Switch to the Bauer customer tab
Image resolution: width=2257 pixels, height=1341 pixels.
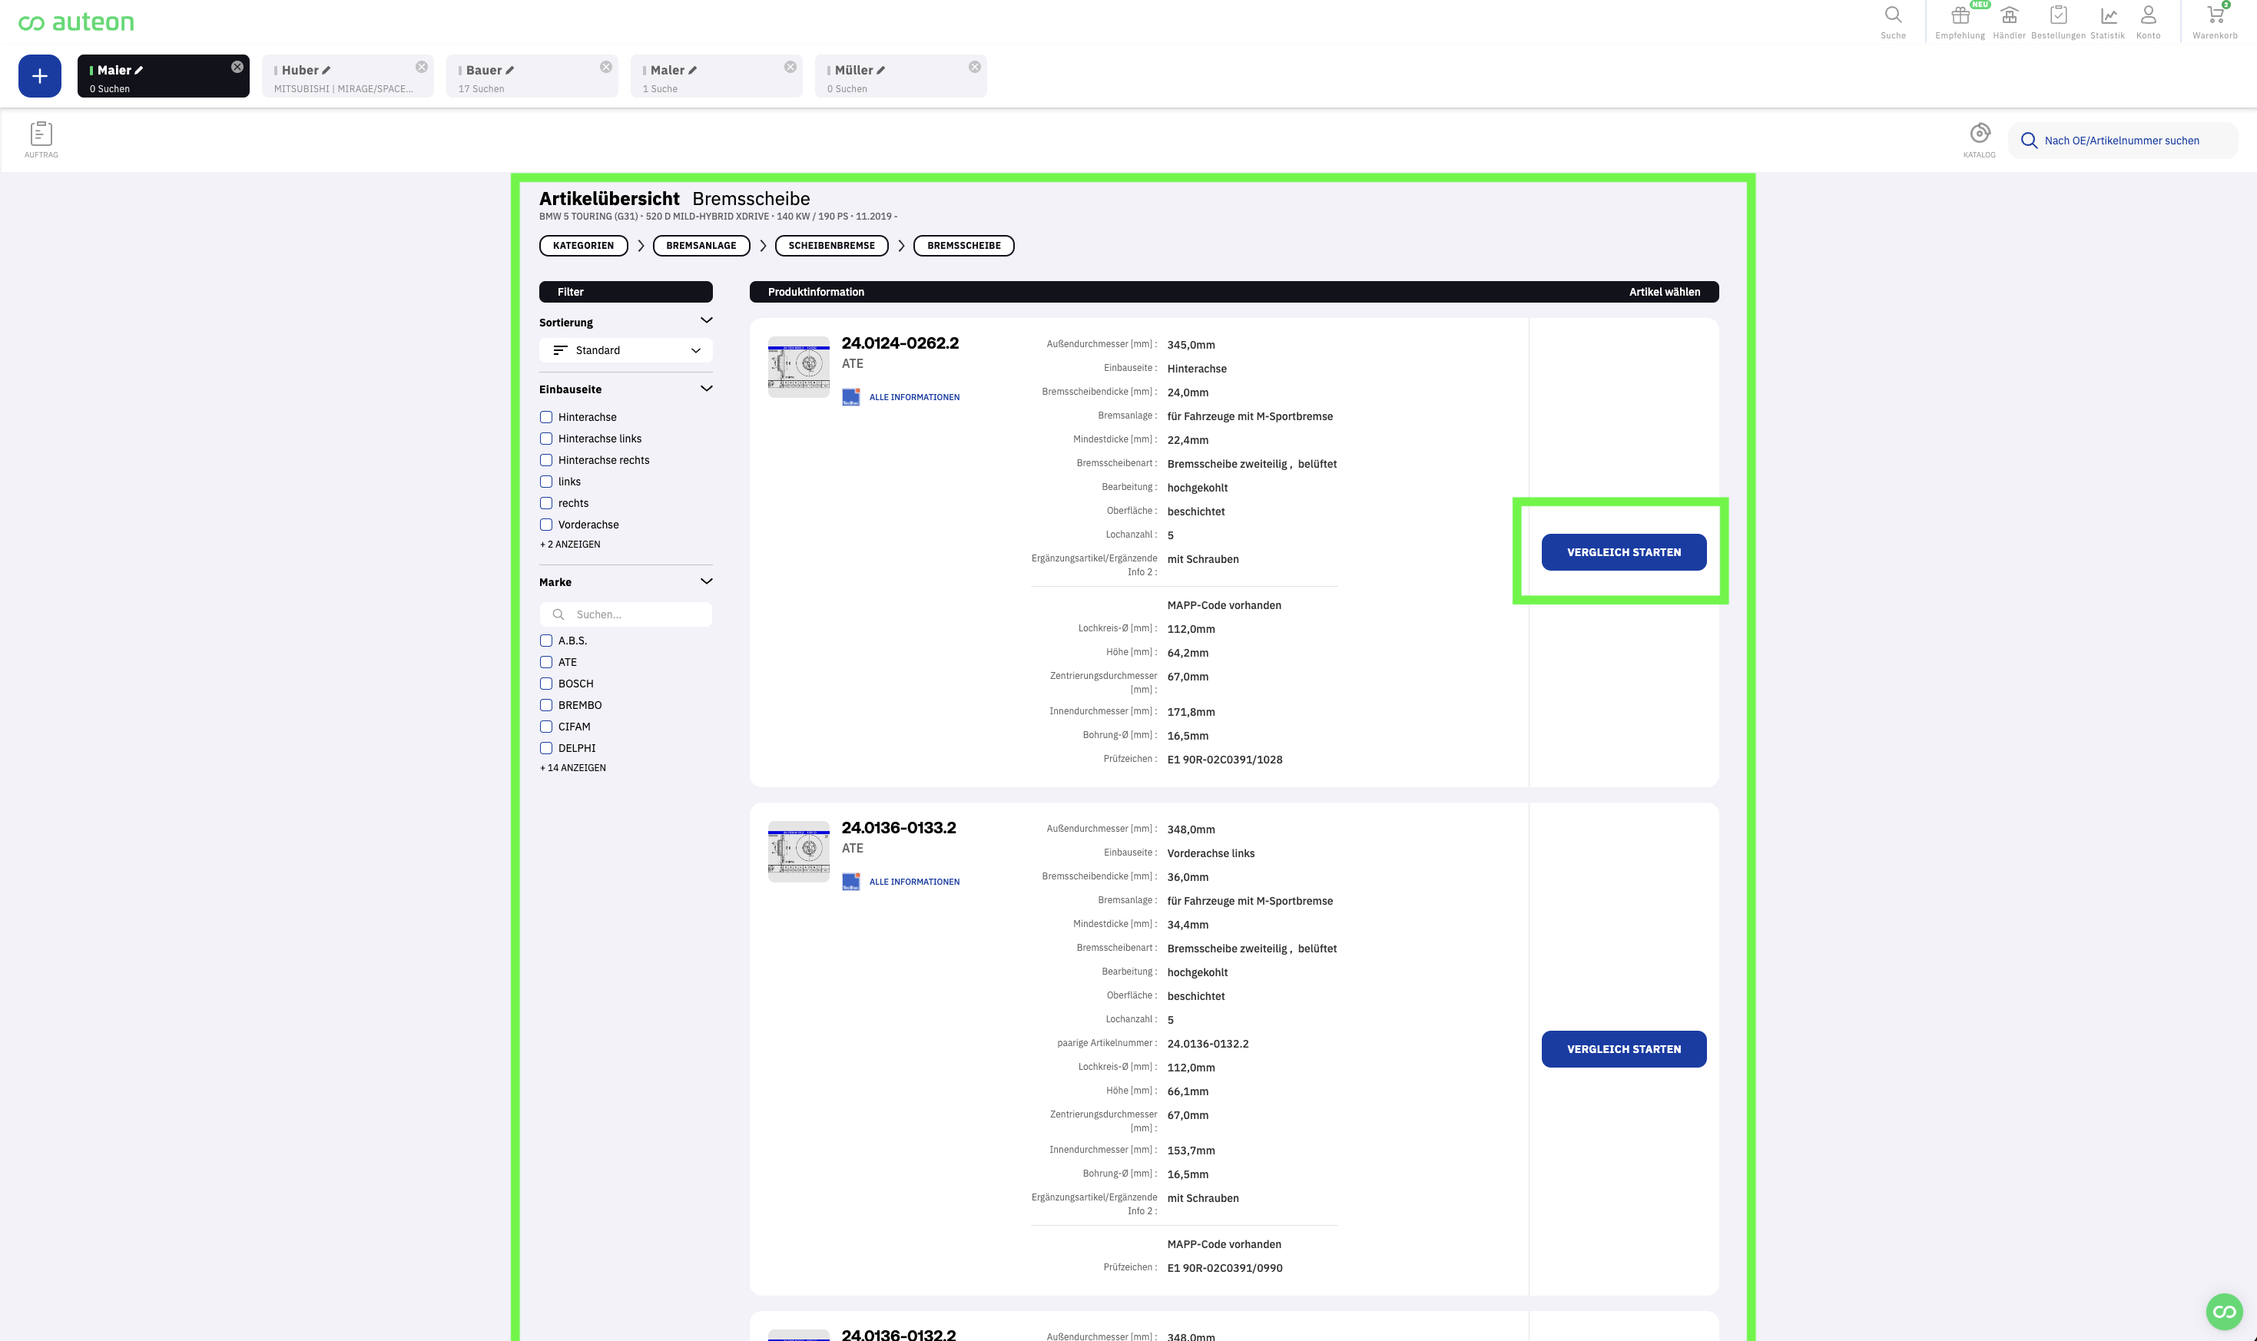pos(524,76)
